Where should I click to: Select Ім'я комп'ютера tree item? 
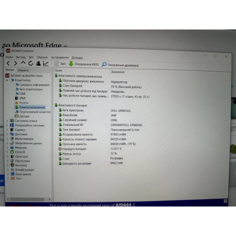[x=29, y=89]
